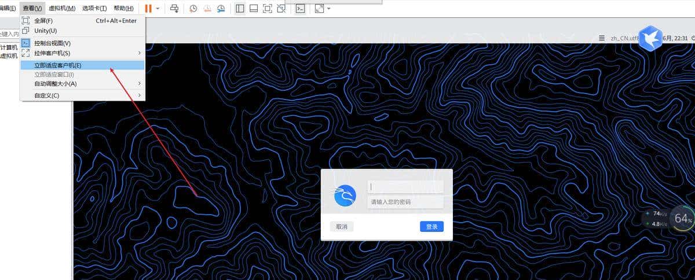Expand 自定义(C) submenu
The height and width of the screenshot is (280, 695).
pos(83,95)
